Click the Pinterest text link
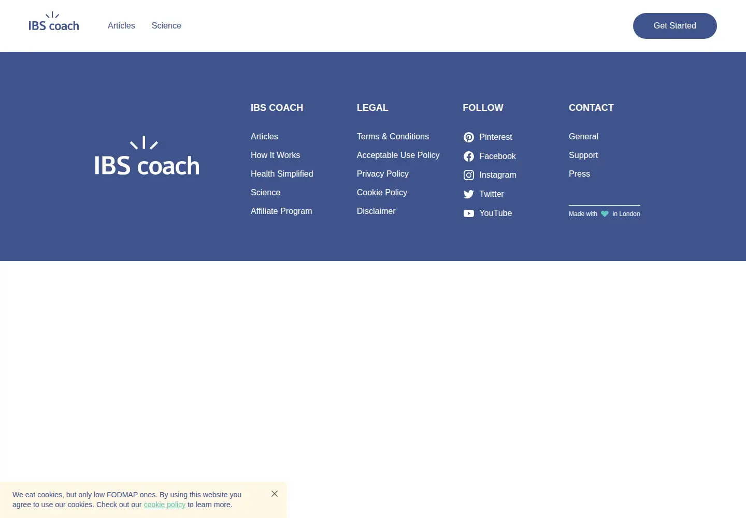The width and height of the screenshot is (746, 518). (x=496, y=137)
